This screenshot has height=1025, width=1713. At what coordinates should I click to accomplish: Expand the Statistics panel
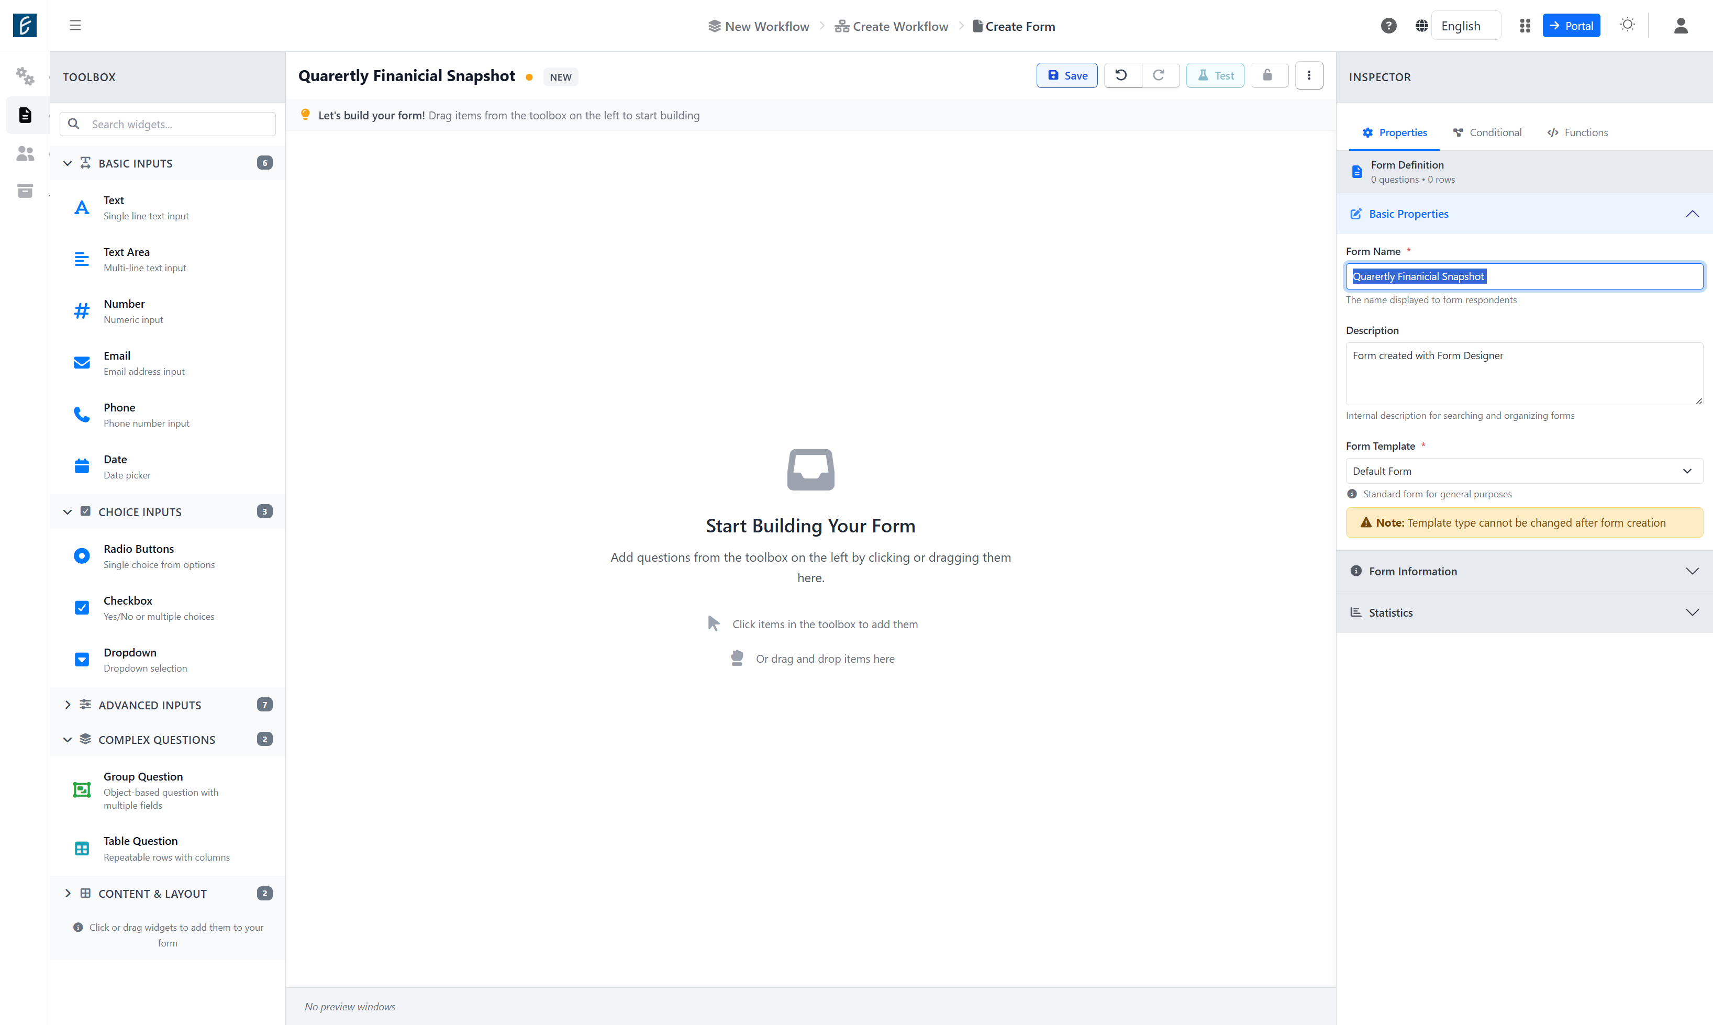[x=1525, y=612]
